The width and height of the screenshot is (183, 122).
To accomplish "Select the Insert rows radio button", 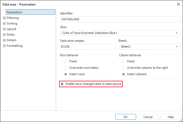I will click(x=66, y=74).
